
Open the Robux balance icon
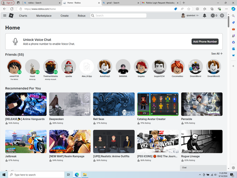213,16
